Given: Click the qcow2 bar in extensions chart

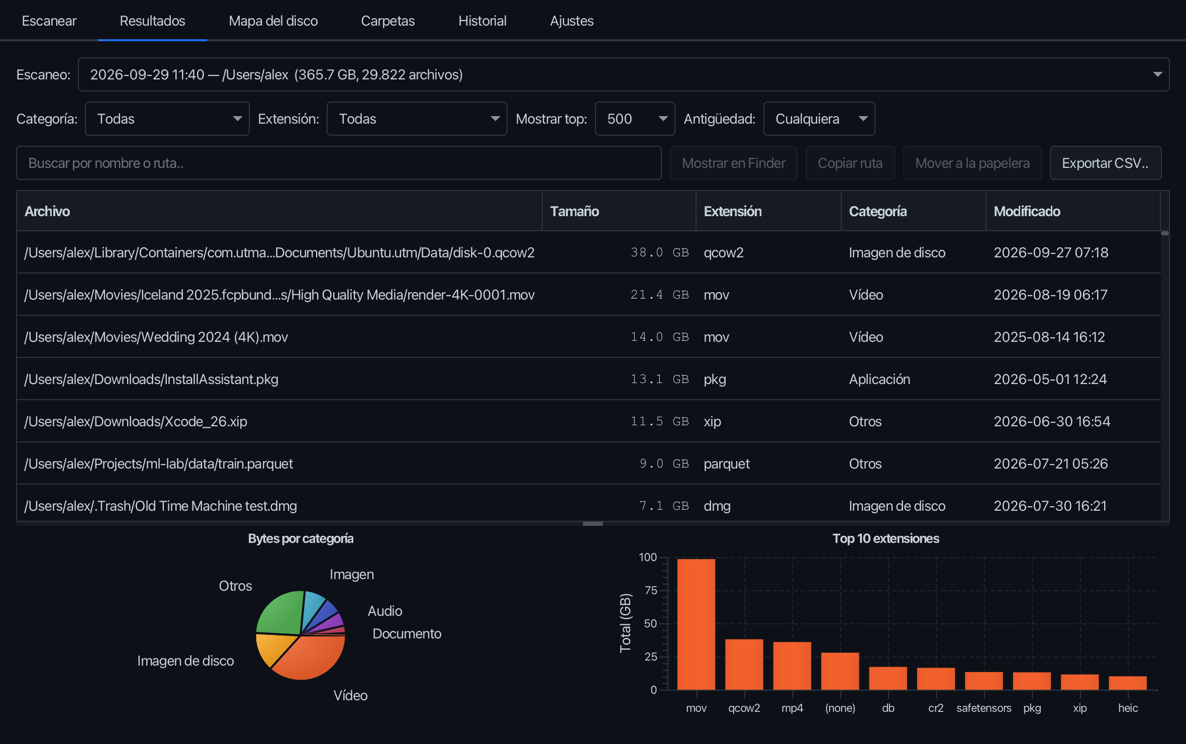Looking at the screenshot, I should (x=744, y=664).
